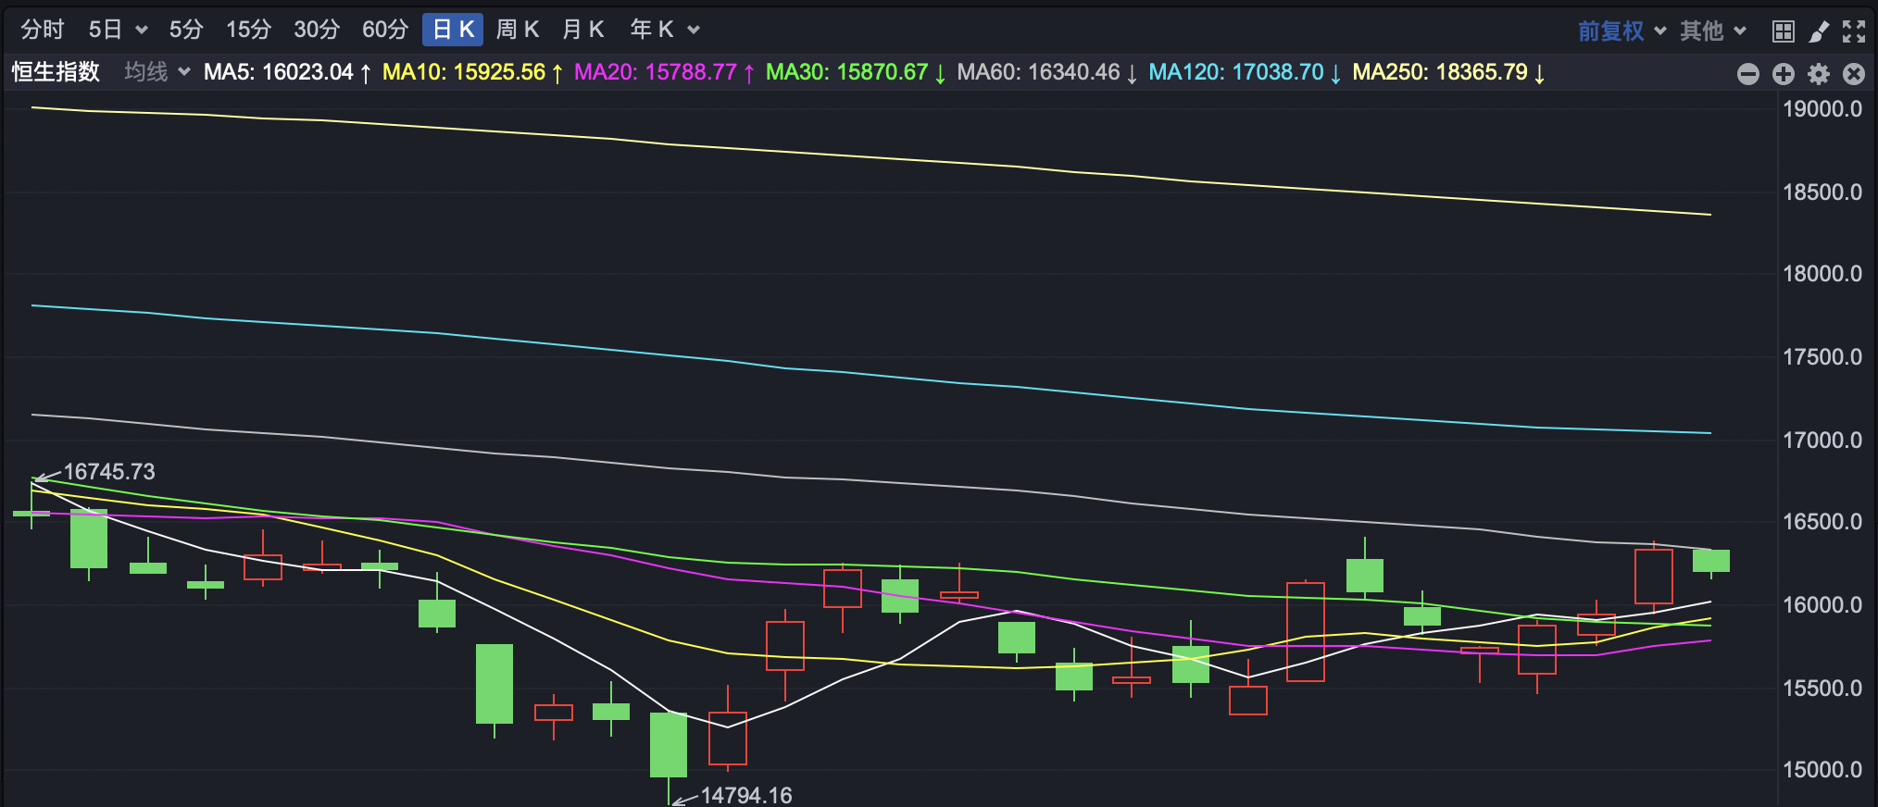Click the MA30: 15870.67 value
1878x807 pixels.
click(x=856, y=72)
